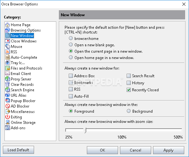
Task: Click the Popup Blocker icon
Action: click(7, 101)
